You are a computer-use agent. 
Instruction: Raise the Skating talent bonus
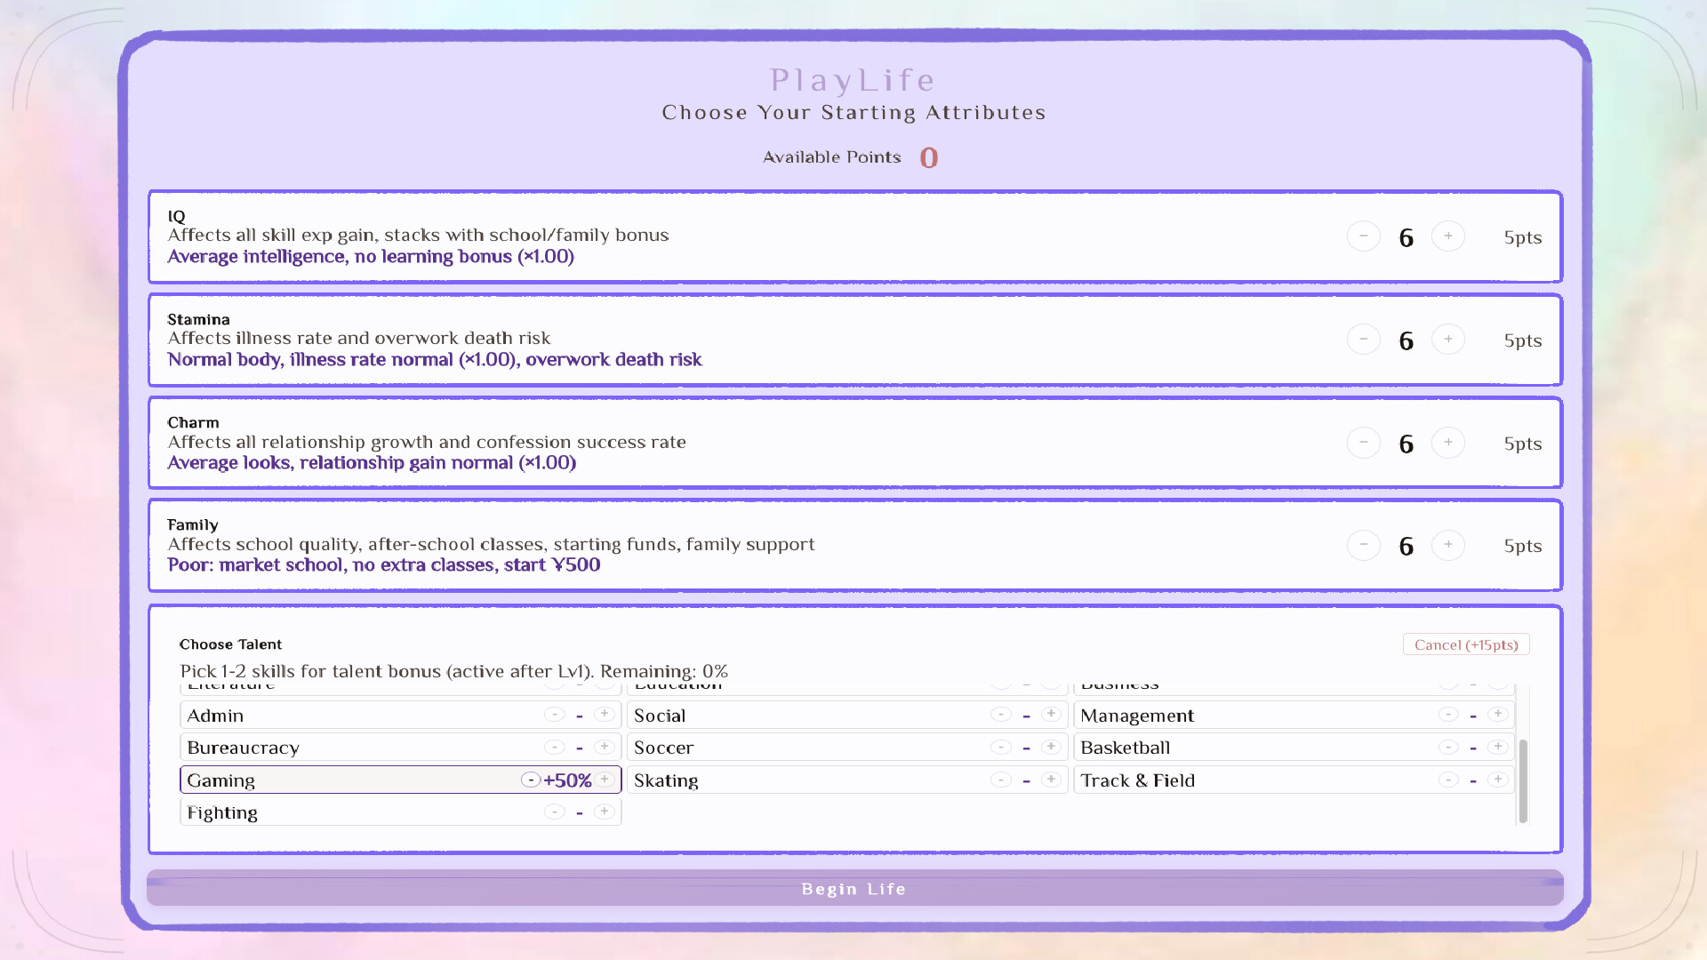pos(1051,780)
